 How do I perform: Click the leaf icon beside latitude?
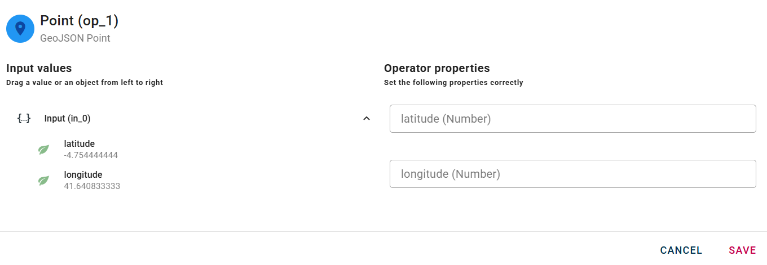[x=43, y=150]
